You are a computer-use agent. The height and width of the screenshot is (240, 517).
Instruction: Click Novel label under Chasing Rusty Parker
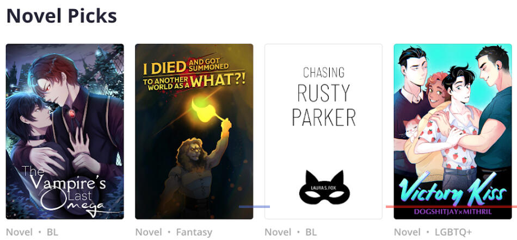coord(278,232)
